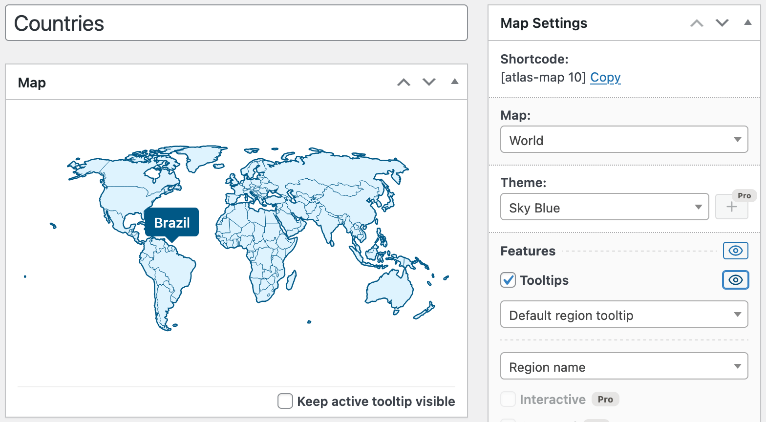
Task: Collapse the Map panel using triangle toggle
Action: click(x=454, y=82)
